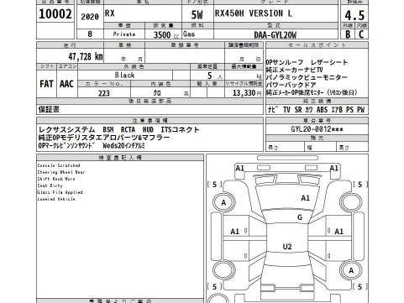This screenshot has width=404, height=303.
Task: Click the note line starting 'レクサスシステム'
Action: (119, 129)
